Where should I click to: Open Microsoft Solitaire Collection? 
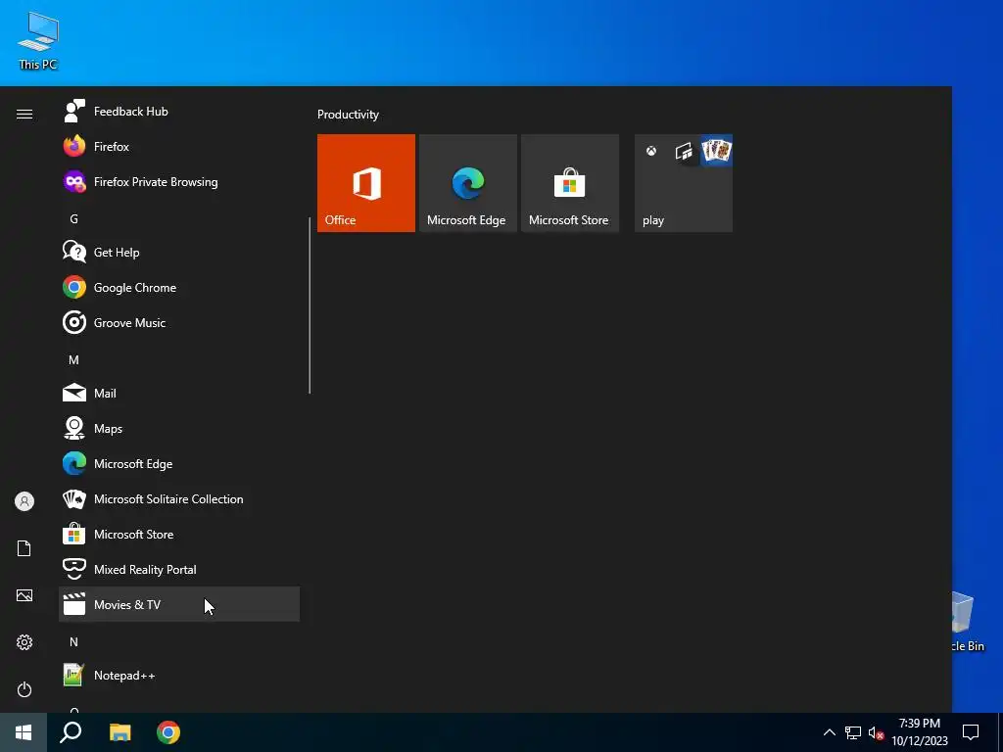pos(179,498)
